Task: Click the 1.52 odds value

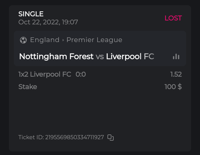Action: (176, 74)
